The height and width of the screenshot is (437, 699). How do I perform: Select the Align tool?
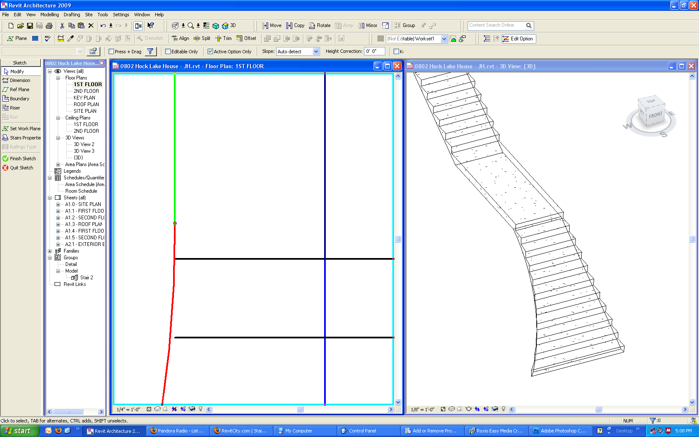[180, 38]
